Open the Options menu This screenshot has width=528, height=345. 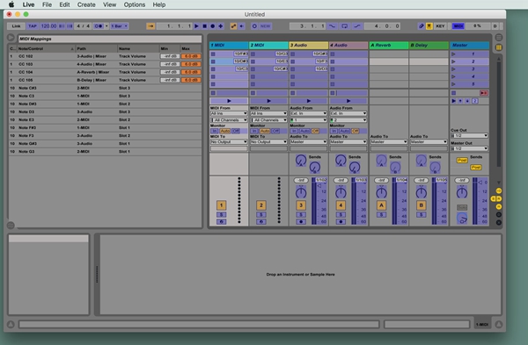[x=135, y=4]
